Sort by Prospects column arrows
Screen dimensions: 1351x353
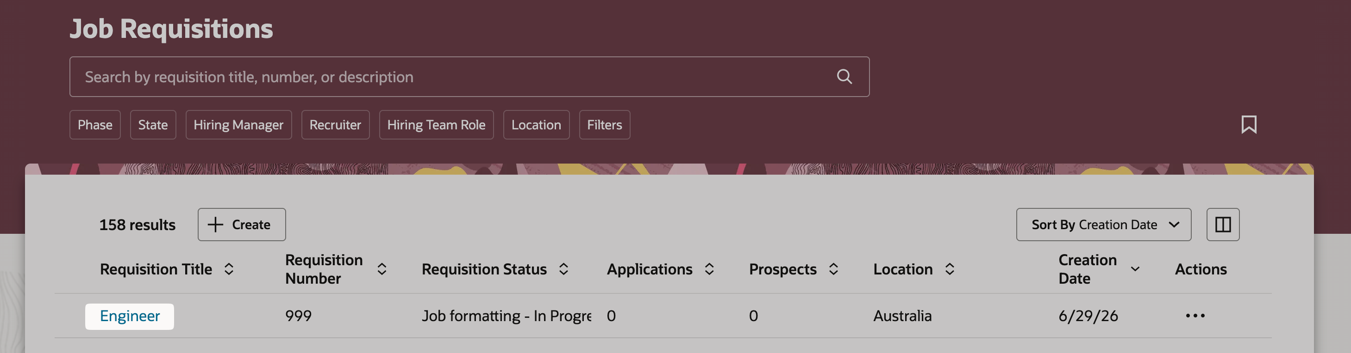833,269
